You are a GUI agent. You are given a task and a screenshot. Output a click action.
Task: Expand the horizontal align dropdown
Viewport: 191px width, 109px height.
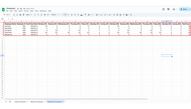pos(99,15)
